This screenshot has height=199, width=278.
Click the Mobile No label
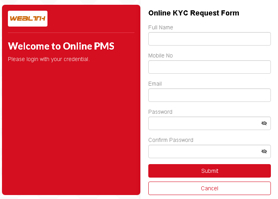pyautogui.click(x=161, y=55)
